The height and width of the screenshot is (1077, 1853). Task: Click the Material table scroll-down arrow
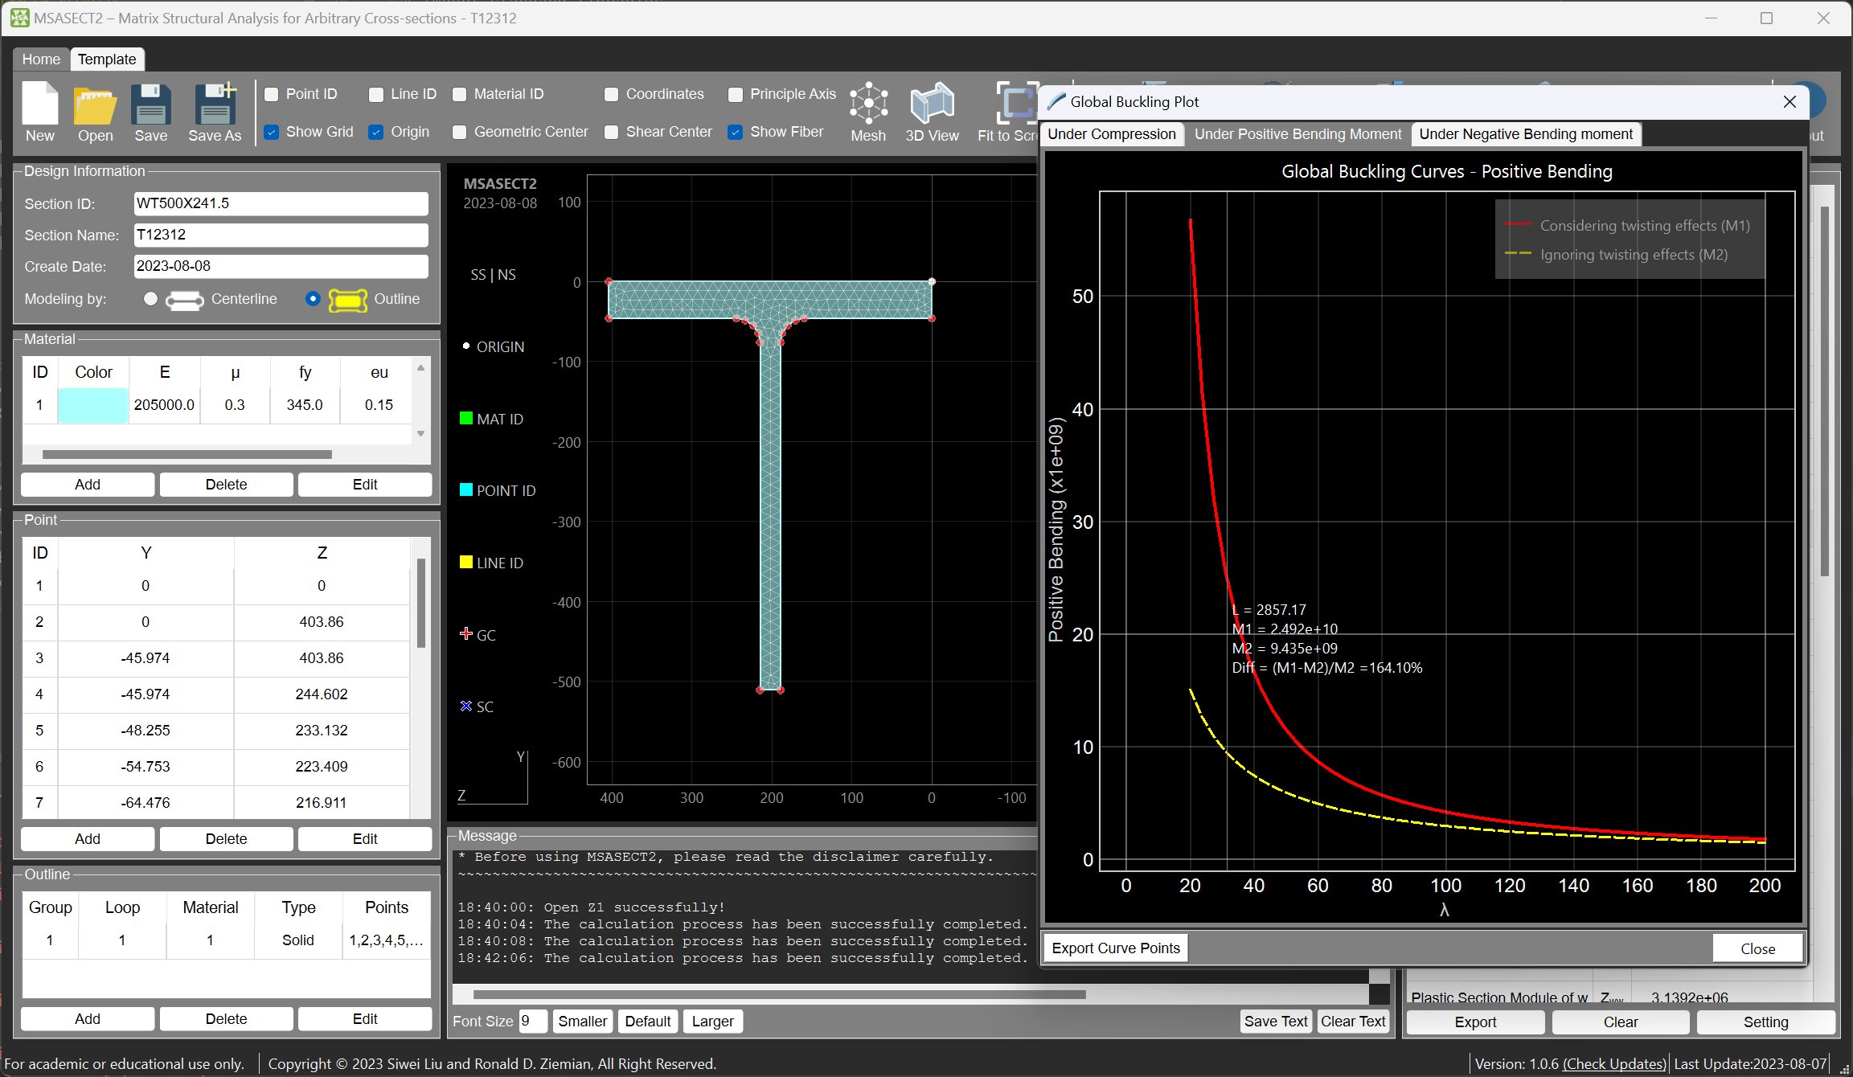[420, 434]
